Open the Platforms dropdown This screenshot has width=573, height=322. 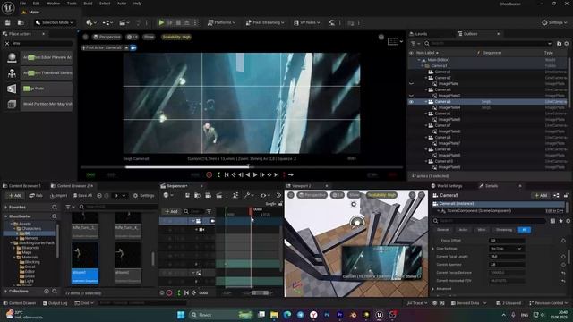point(221,22)
